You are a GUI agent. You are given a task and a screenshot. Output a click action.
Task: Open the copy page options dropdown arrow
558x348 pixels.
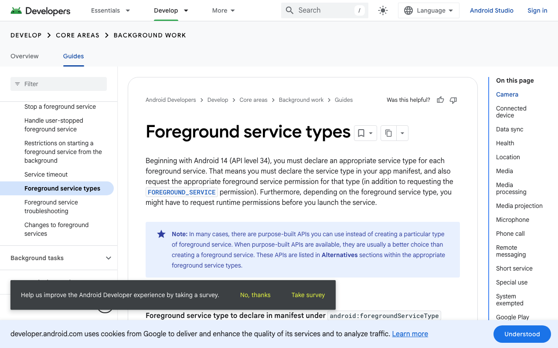click(x=402, y=133)
